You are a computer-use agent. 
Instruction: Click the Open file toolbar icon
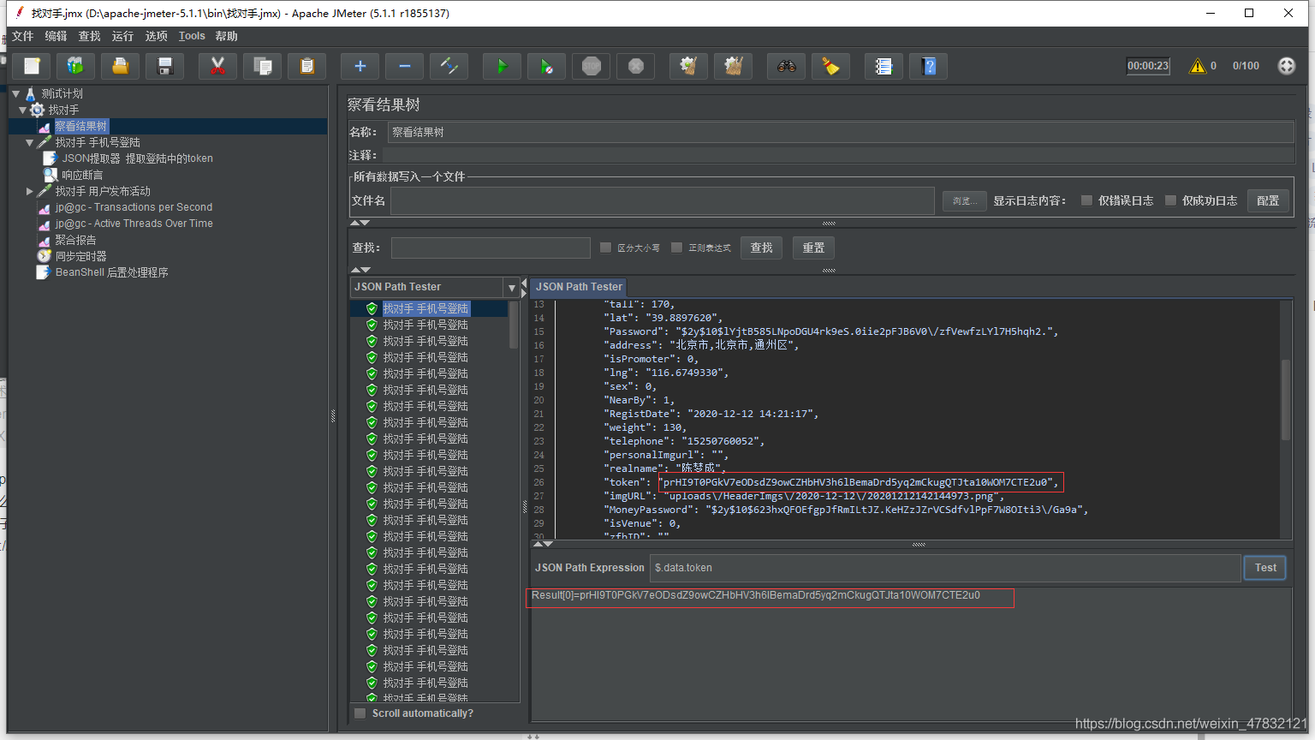pos(121,66)
